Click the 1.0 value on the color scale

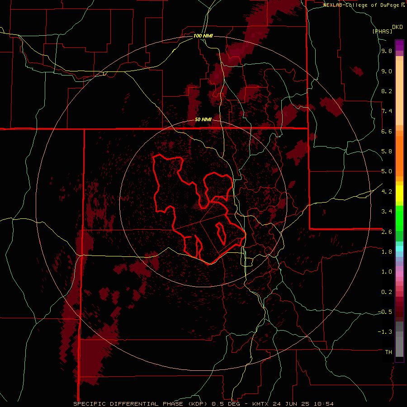pyautogui.click(x=387, y=272)
